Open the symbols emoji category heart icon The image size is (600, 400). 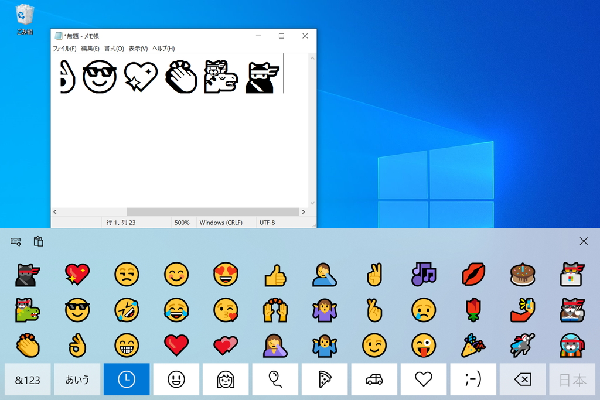pyautogui.click(x=424, y=380)
